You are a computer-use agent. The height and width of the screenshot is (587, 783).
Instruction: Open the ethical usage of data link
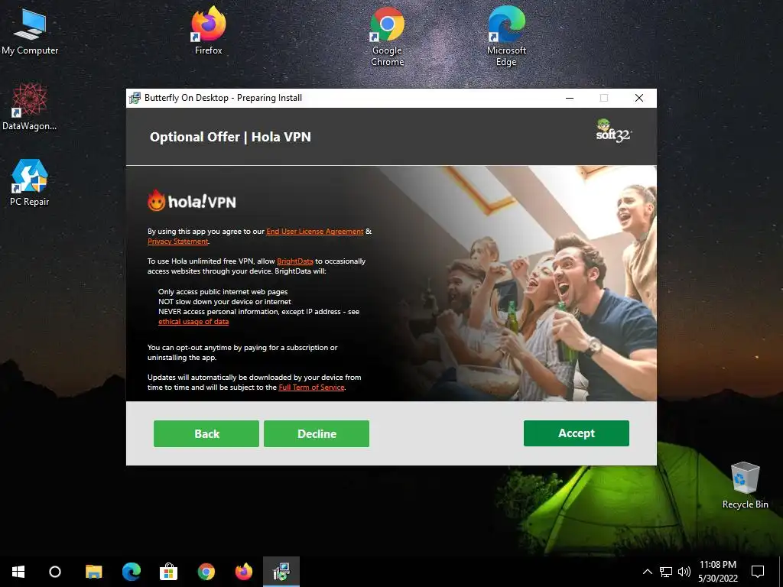click(193, 322)
